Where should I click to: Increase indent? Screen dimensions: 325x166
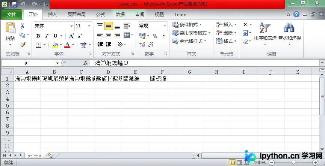tap(109, 44)
